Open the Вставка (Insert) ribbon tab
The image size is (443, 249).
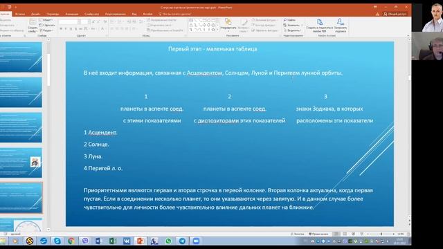click(20, 14)
